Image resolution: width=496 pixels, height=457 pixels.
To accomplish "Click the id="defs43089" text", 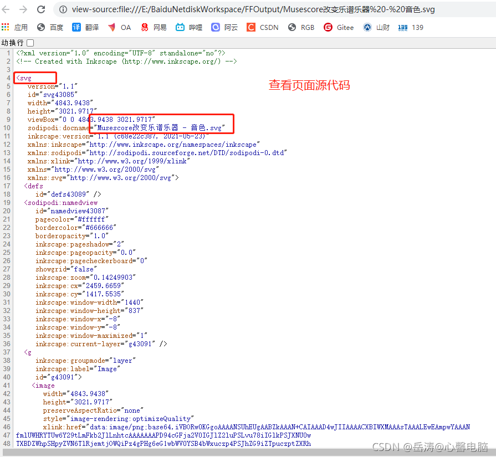I will click(62, 194).
